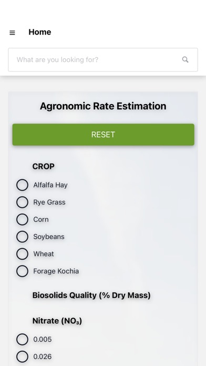The width and height of the screenshot is (206, 366).
Task: Click the Agronomic Rate Estimation heading
Action: (x=103, y=106)
